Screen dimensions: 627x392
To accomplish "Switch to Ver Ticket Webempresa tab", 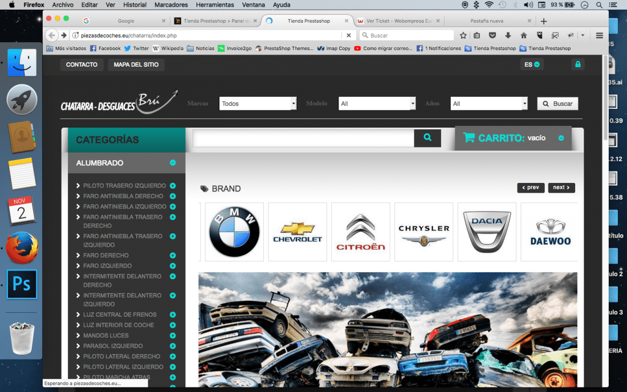I will [398, 21].
